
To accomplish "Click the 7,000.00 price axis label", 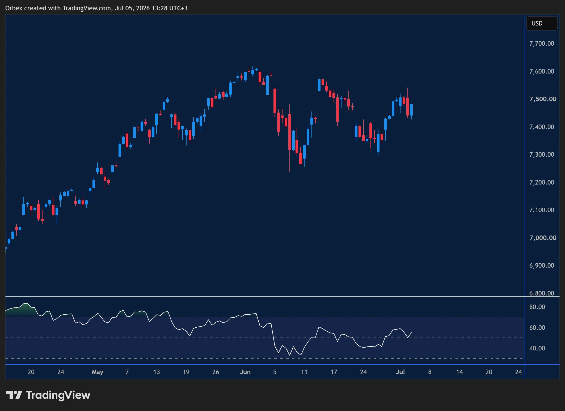I will (543, 238).
